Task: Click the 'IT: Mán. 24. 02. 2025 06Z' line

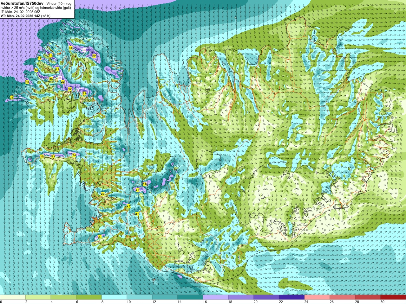Action: tap(20, 12)
